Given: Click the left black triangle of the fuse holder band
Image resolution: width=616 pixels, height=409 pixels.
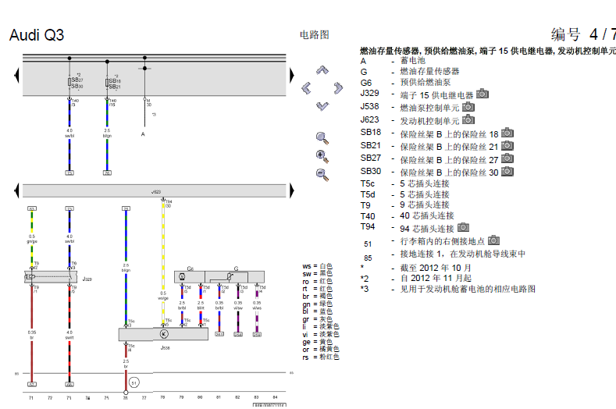Looking at the screenshot, I should click(x=16, y=75).
